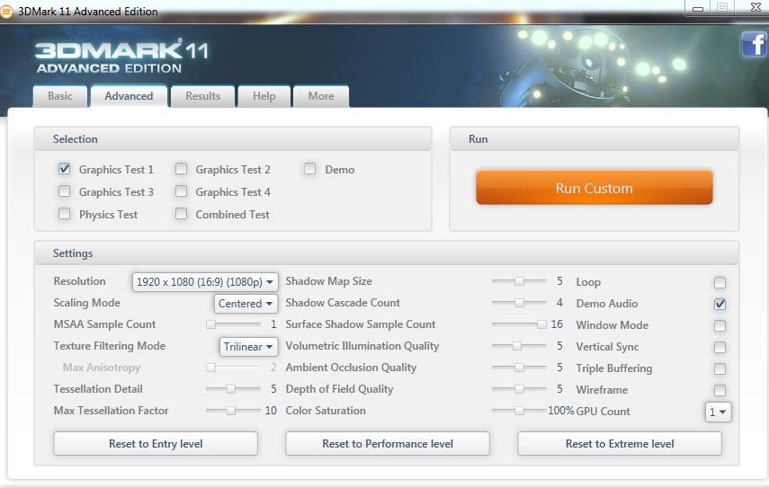Enable Triple Buffering checkbox
The image size is (769, 488).
coord(720,369)
